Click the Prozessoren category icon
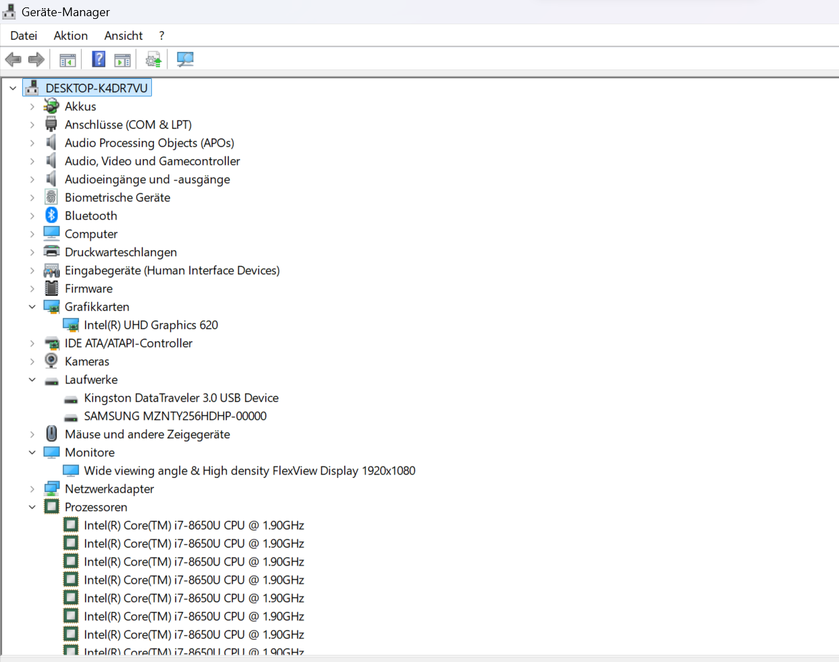 click(51, 506)
